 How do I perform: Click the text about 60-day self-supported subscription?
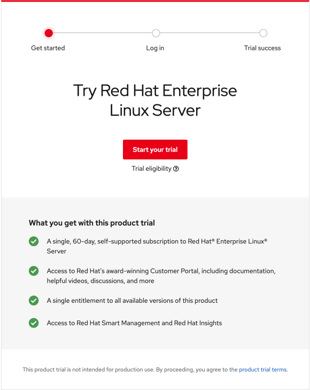pos(157,246)
